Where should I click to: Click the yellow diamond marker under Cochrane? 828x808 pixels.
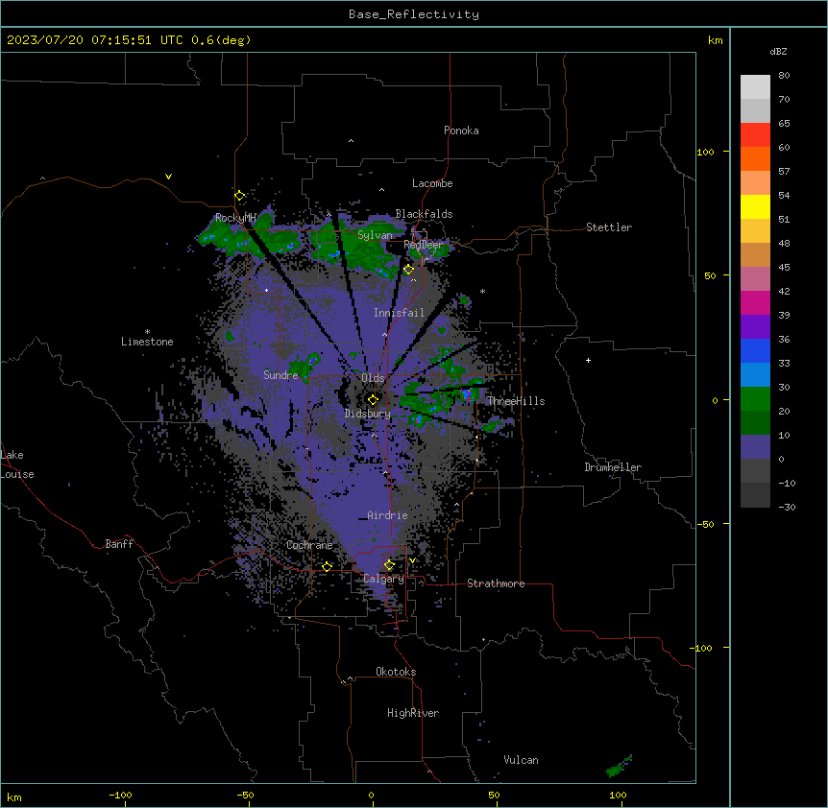point(327,566)
